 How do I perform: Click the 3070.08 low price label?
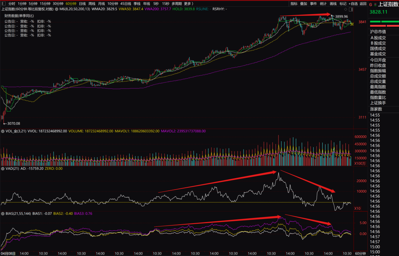point(14,124)
